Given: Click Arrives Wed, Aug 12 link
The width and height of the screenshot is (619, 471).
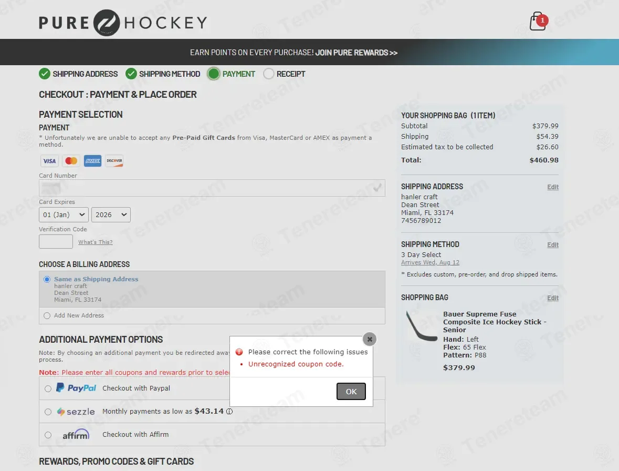Looking at the screenshot, I should point(431,262).
